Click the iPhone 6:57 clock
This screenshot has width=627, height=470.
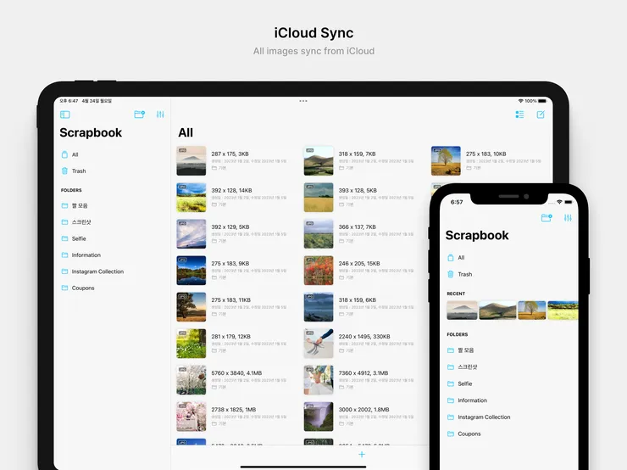[x=457, y=202]
